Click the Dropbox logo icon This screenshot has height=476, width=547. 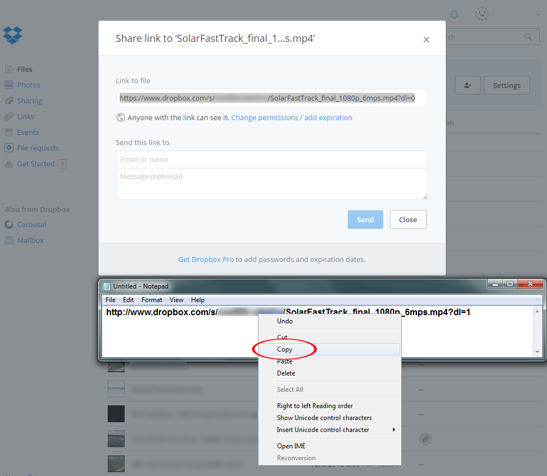pyautogui.click(x=13, y=35)
